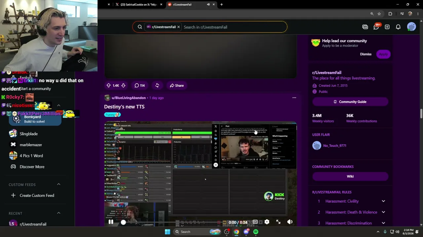Open u/BlueLivingAbandon's profile
Image resolution: width=423 pixels, height=237 pixels.
(129, 98)
